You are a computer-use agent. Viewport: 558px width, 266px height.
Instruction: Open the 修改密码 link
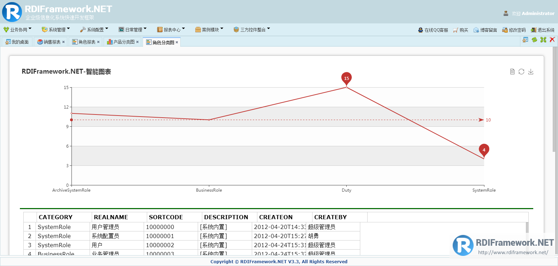pyautogui.click(x=517, y=30)
